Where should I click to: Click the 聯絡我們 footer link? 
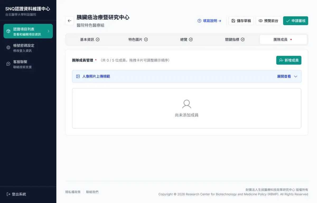point(92,192)
